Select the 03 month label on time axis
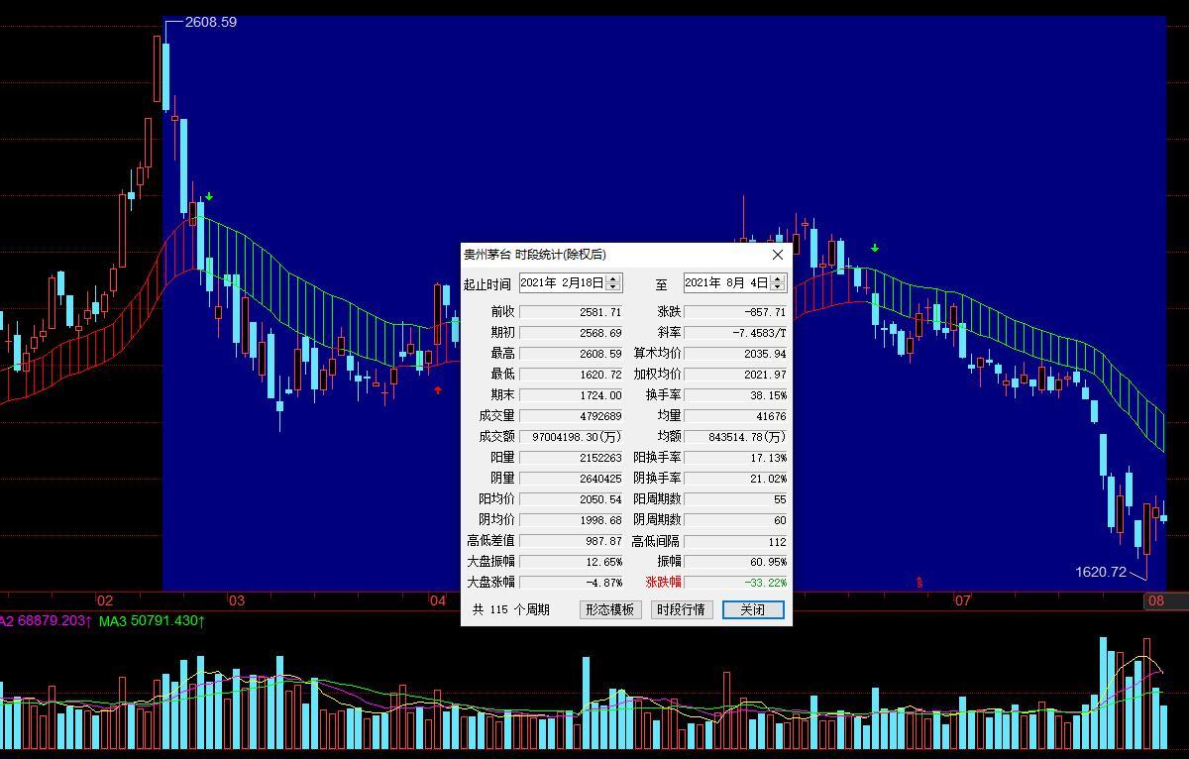This screenshot has height=759, width=1189. pyautogui.click(x=236, y=600)
